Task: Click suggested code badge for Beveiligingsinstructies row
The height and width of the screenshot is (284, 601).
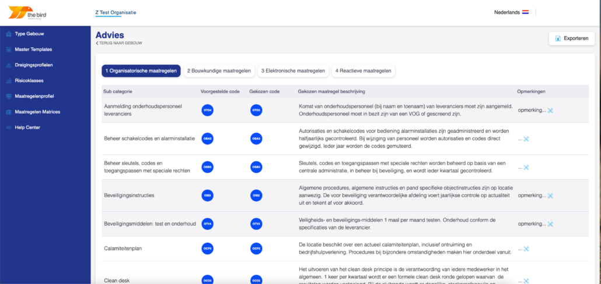Action: tap(207, 196)
